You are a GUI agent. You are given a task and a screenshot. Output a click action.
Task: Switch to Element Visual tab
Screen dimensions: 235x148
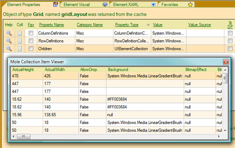point(85,5)
